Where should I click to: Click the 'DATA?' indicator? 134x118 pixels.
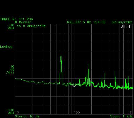point(126,26)
